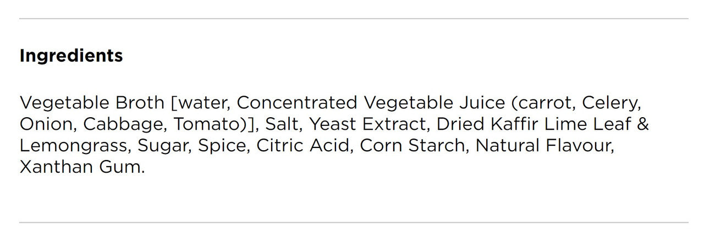Click the word Cabbage
Image resolution: width=704 pixels, height=231 pixels.
124,124
